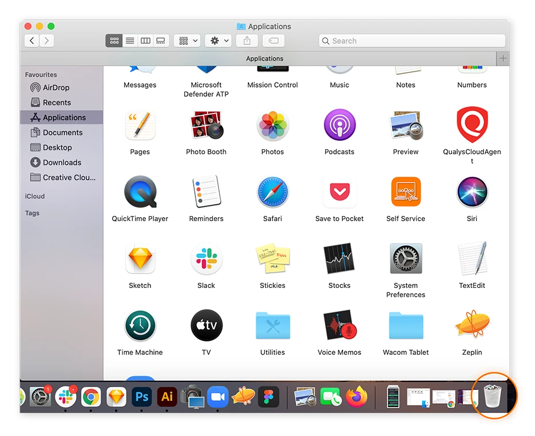
Task: Switch to column view
Action: tap(145, 41)
